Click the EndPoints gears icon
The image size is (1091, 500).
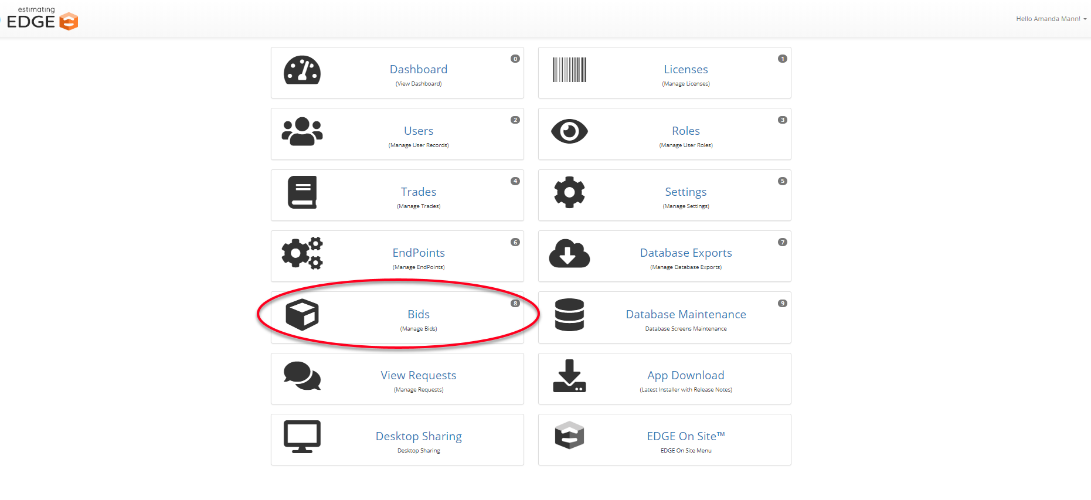click(302, 253)
